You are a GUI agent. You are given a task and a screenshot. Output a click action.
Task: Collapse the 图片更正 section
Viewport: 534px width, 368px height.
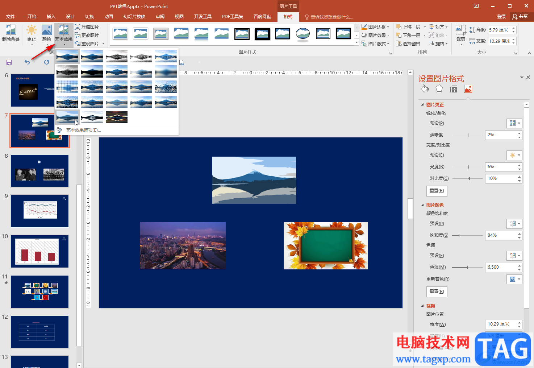click(x=422, y=104)
